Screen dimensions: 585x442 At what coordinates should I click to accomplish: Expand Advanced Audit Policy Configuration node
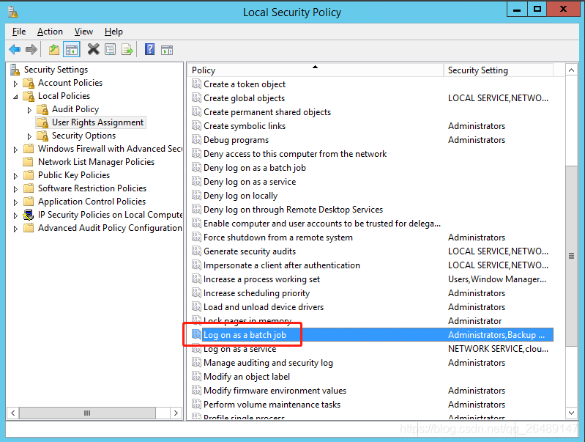[15, 229]
